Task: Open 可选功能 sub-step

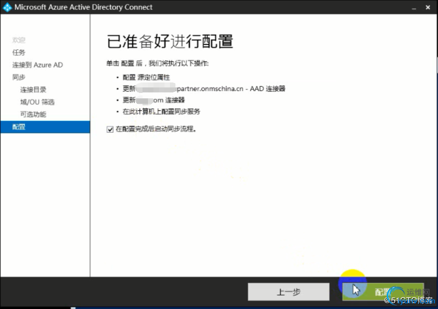Action: coord(33,114)
